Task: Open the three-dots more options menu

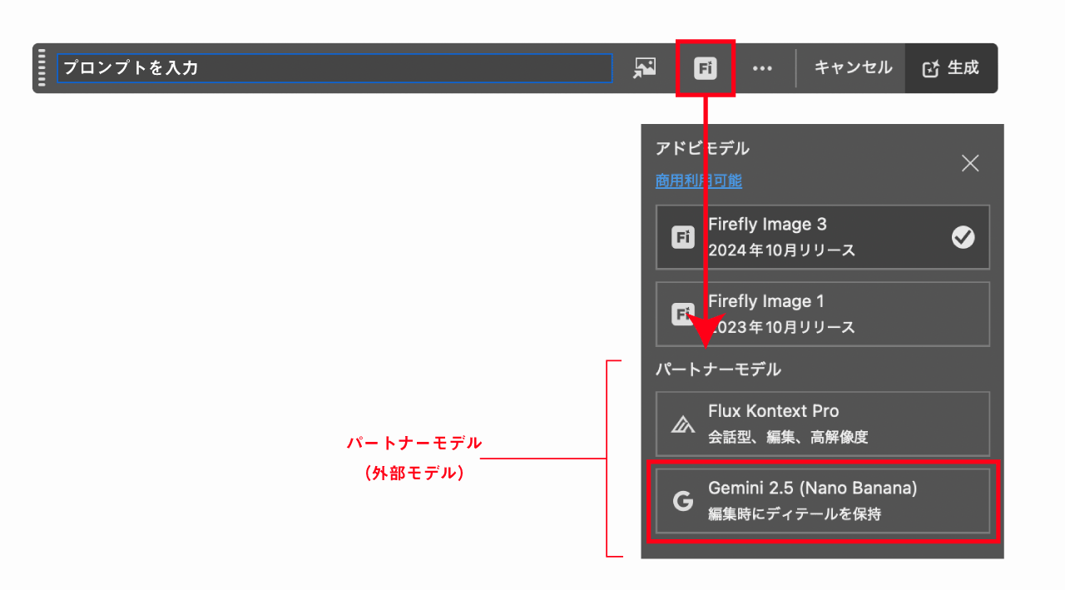Action: coord(762,68)
